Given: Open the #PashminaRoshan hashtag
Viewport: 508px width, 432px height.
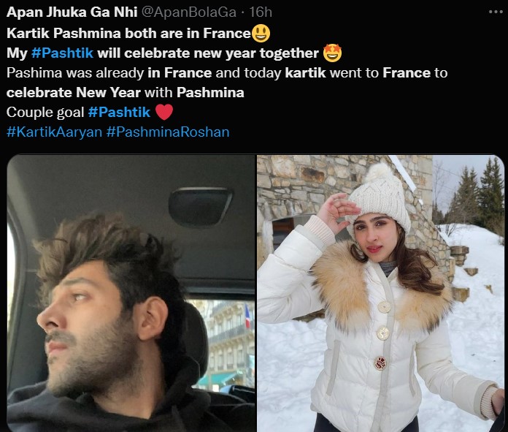Looking at the screenshot, I should pyautogui.click(x=168, y=132).
